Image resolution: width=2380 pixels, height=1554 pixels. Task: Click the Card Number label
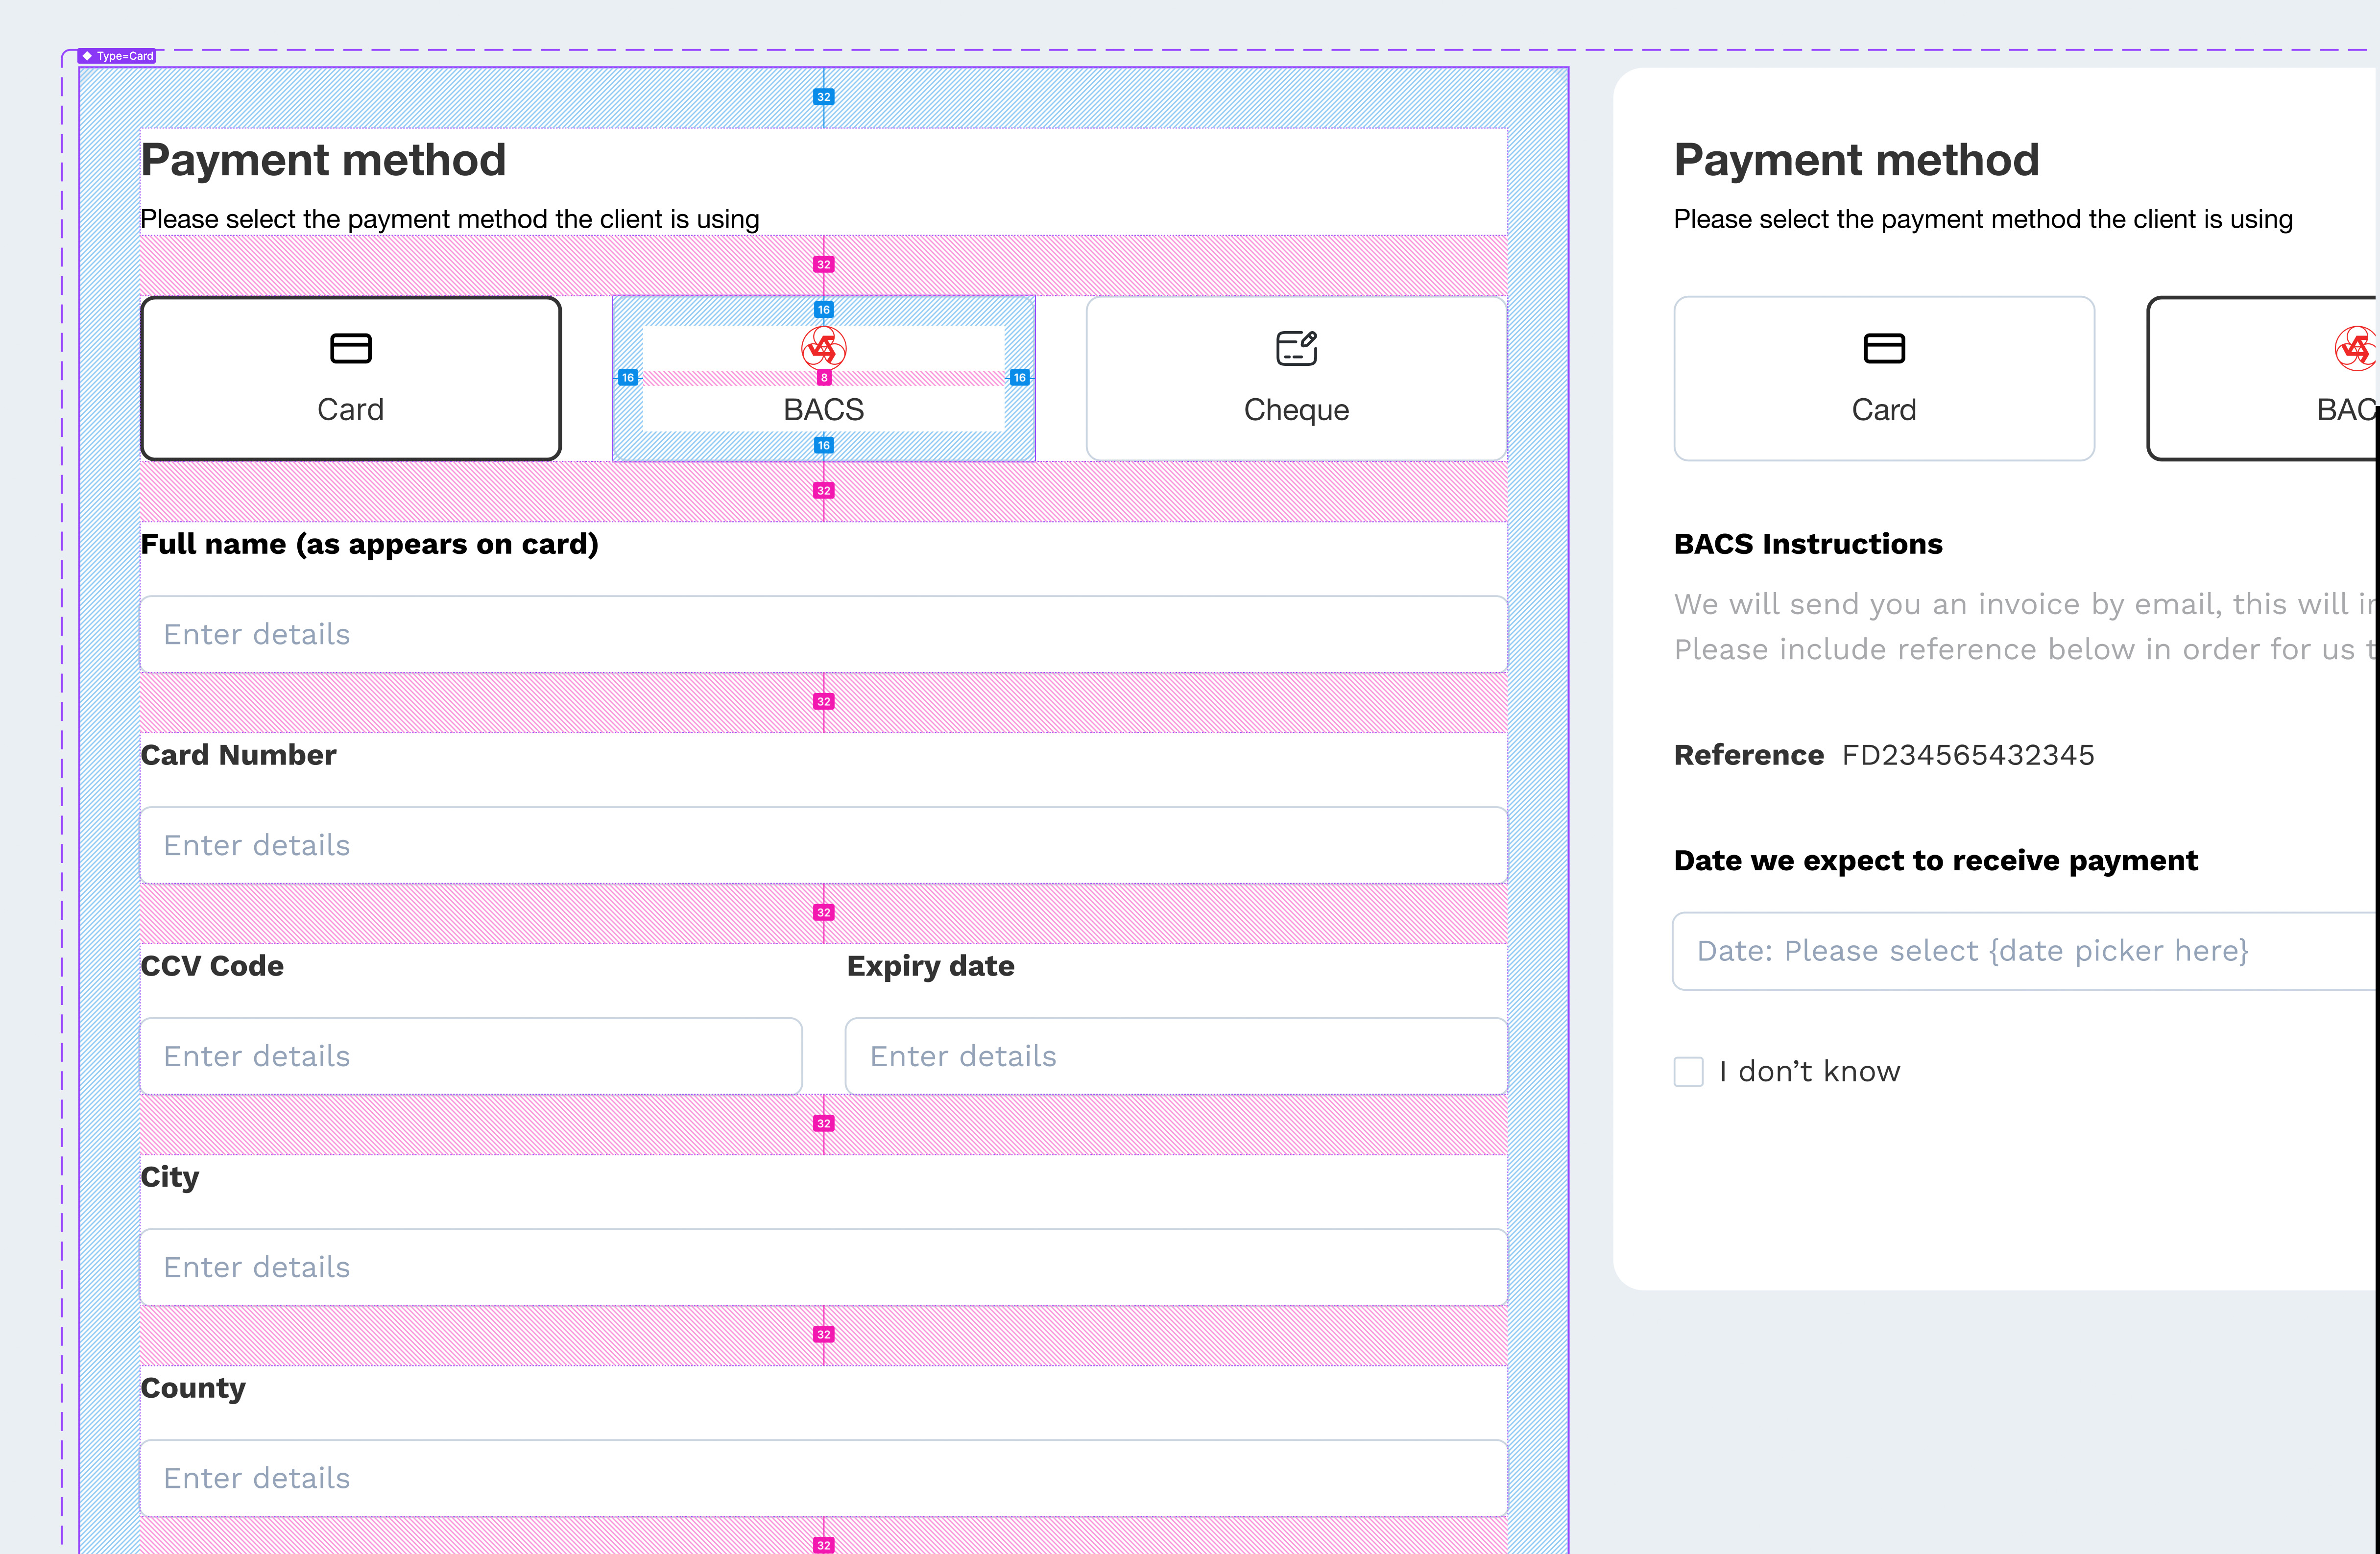238,755
